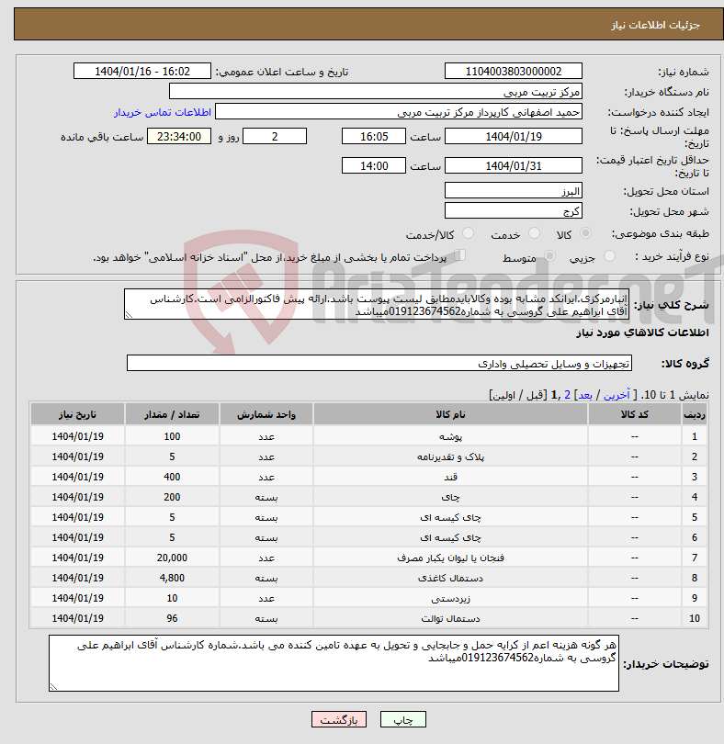Click the اطلاعات کالاهای مورد نیاز heading
The height and width of the screenshot is (744, 724).
[642, 333]
